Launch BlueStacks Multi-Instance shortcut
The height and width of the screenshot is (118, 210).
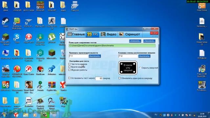tap(17, 23)
